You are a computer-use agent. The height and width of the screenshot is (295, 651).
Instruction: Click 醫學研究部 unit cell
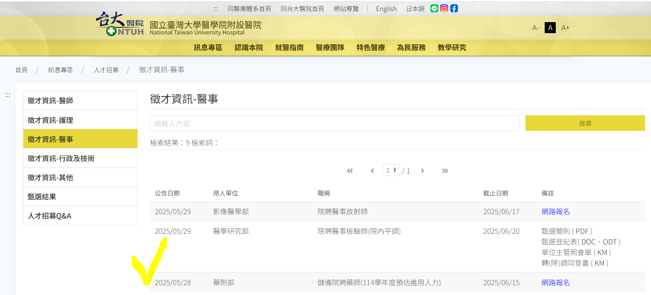(231, 231)
